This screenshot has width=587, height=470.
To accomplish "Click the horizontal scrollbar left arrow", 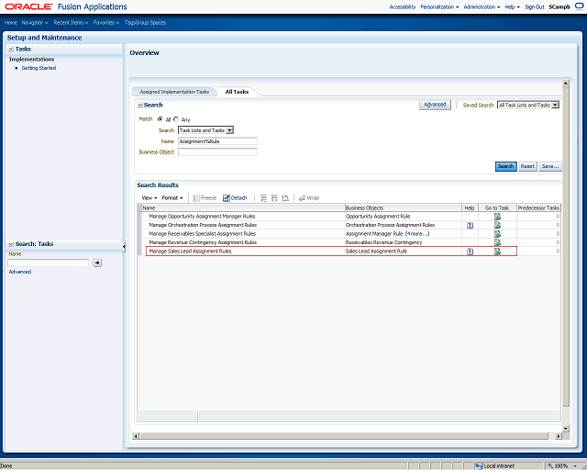I will [x=136, y=436].
